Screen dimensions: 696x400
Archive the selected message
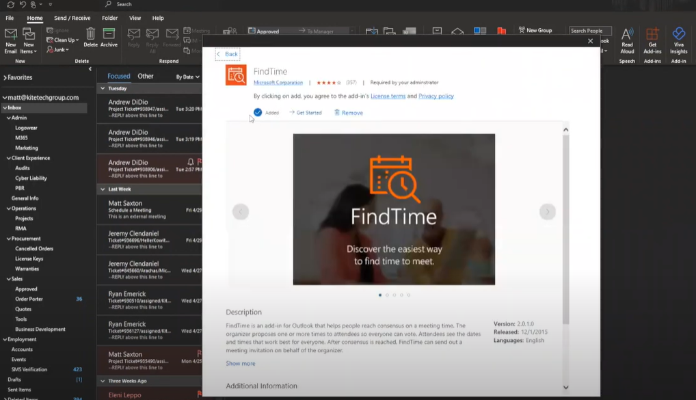coord(109,38)
